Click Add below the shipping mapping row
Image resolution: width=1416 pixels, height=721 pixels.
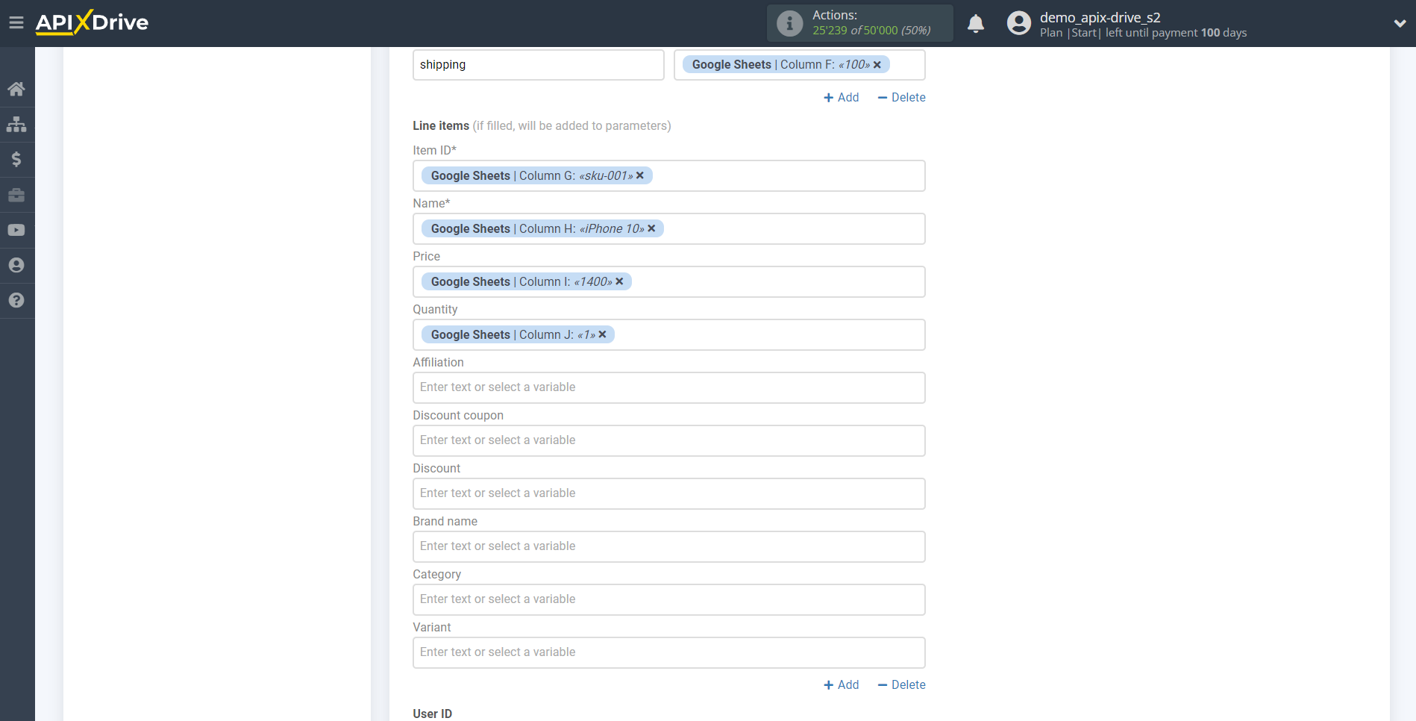[x=842, y=97]
